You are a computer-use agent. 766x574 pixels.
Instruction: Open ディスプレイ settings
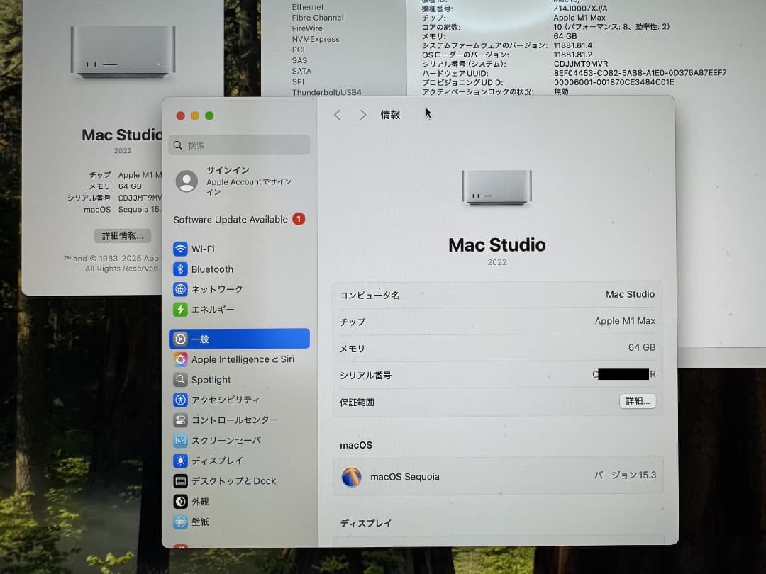tap(218, 461)
